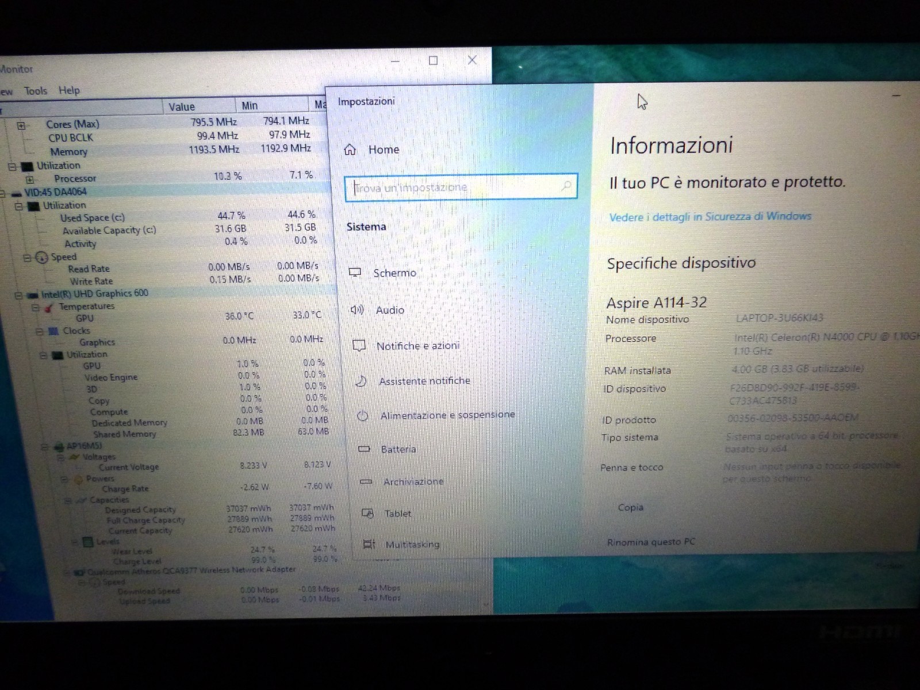Click the Min column header
Screen dimensions: 920x690
click(x=272, y=105)
